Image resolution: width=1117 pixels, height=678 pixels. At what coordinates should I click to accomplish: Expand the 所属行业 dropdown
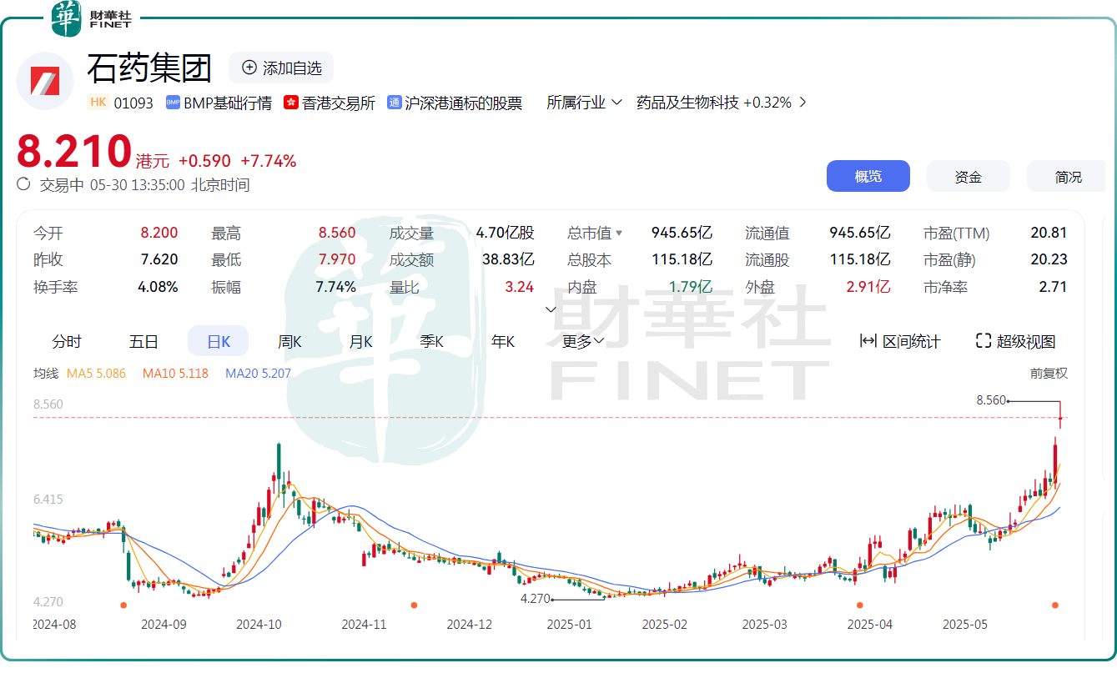[584, 103]
